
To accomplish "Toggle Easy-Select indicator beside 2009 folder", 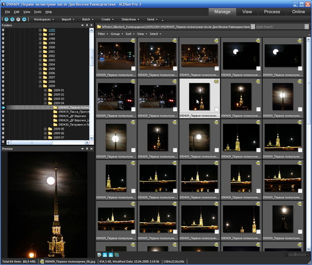I will (x=3, y=86).
